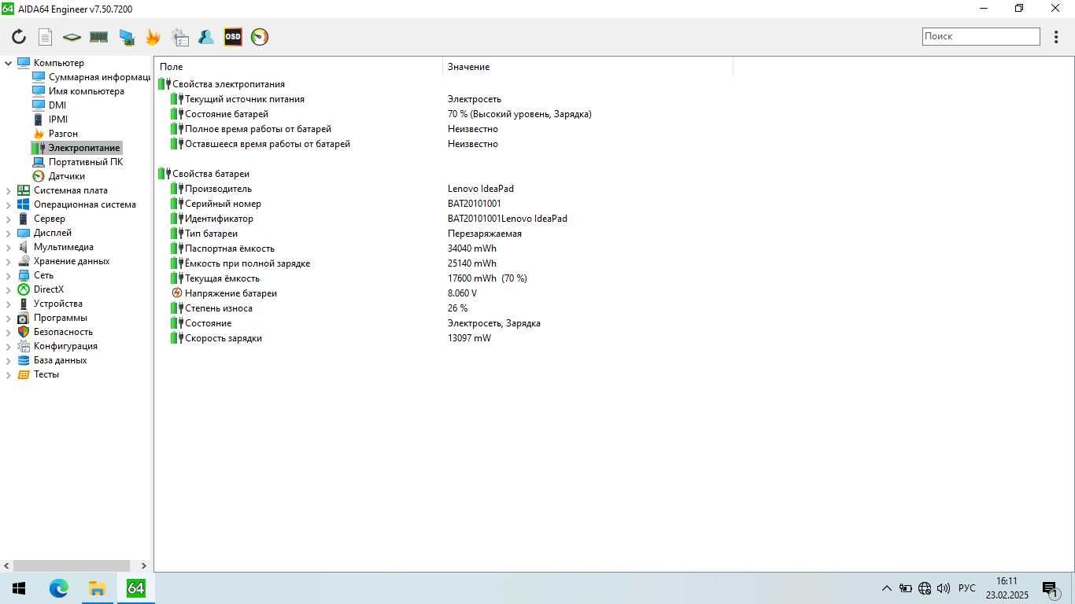1075x604 pixels.
Task: Select the Разгон tree item
Action: [63, 134]
